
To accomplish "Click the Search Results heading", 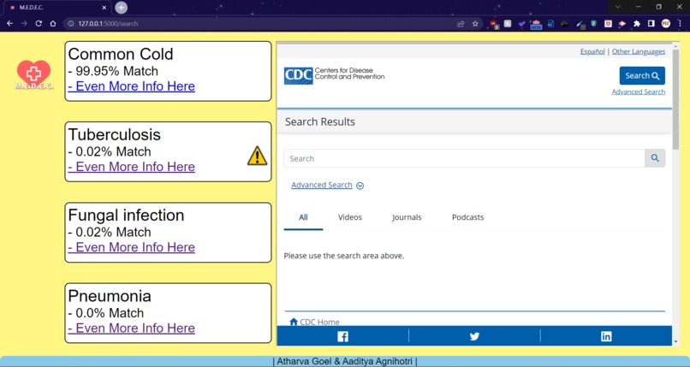I will 320,121.
